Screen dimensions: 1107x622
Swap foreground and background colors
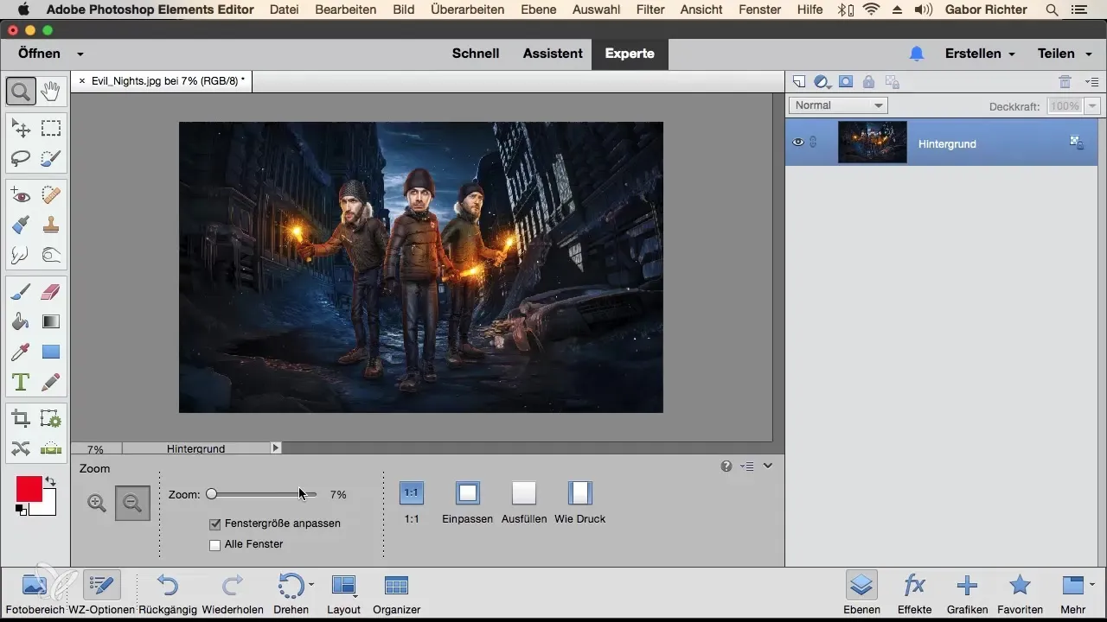[x=50, y=481]
